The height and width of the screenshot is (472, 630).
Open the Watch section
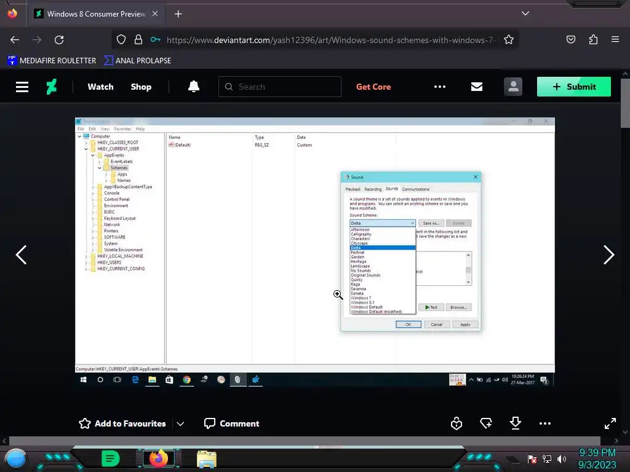point(100,87)
